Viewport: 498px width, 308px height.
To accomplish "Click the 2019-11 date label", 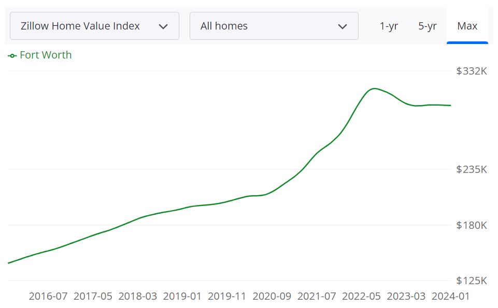I will tap(227, 296).
